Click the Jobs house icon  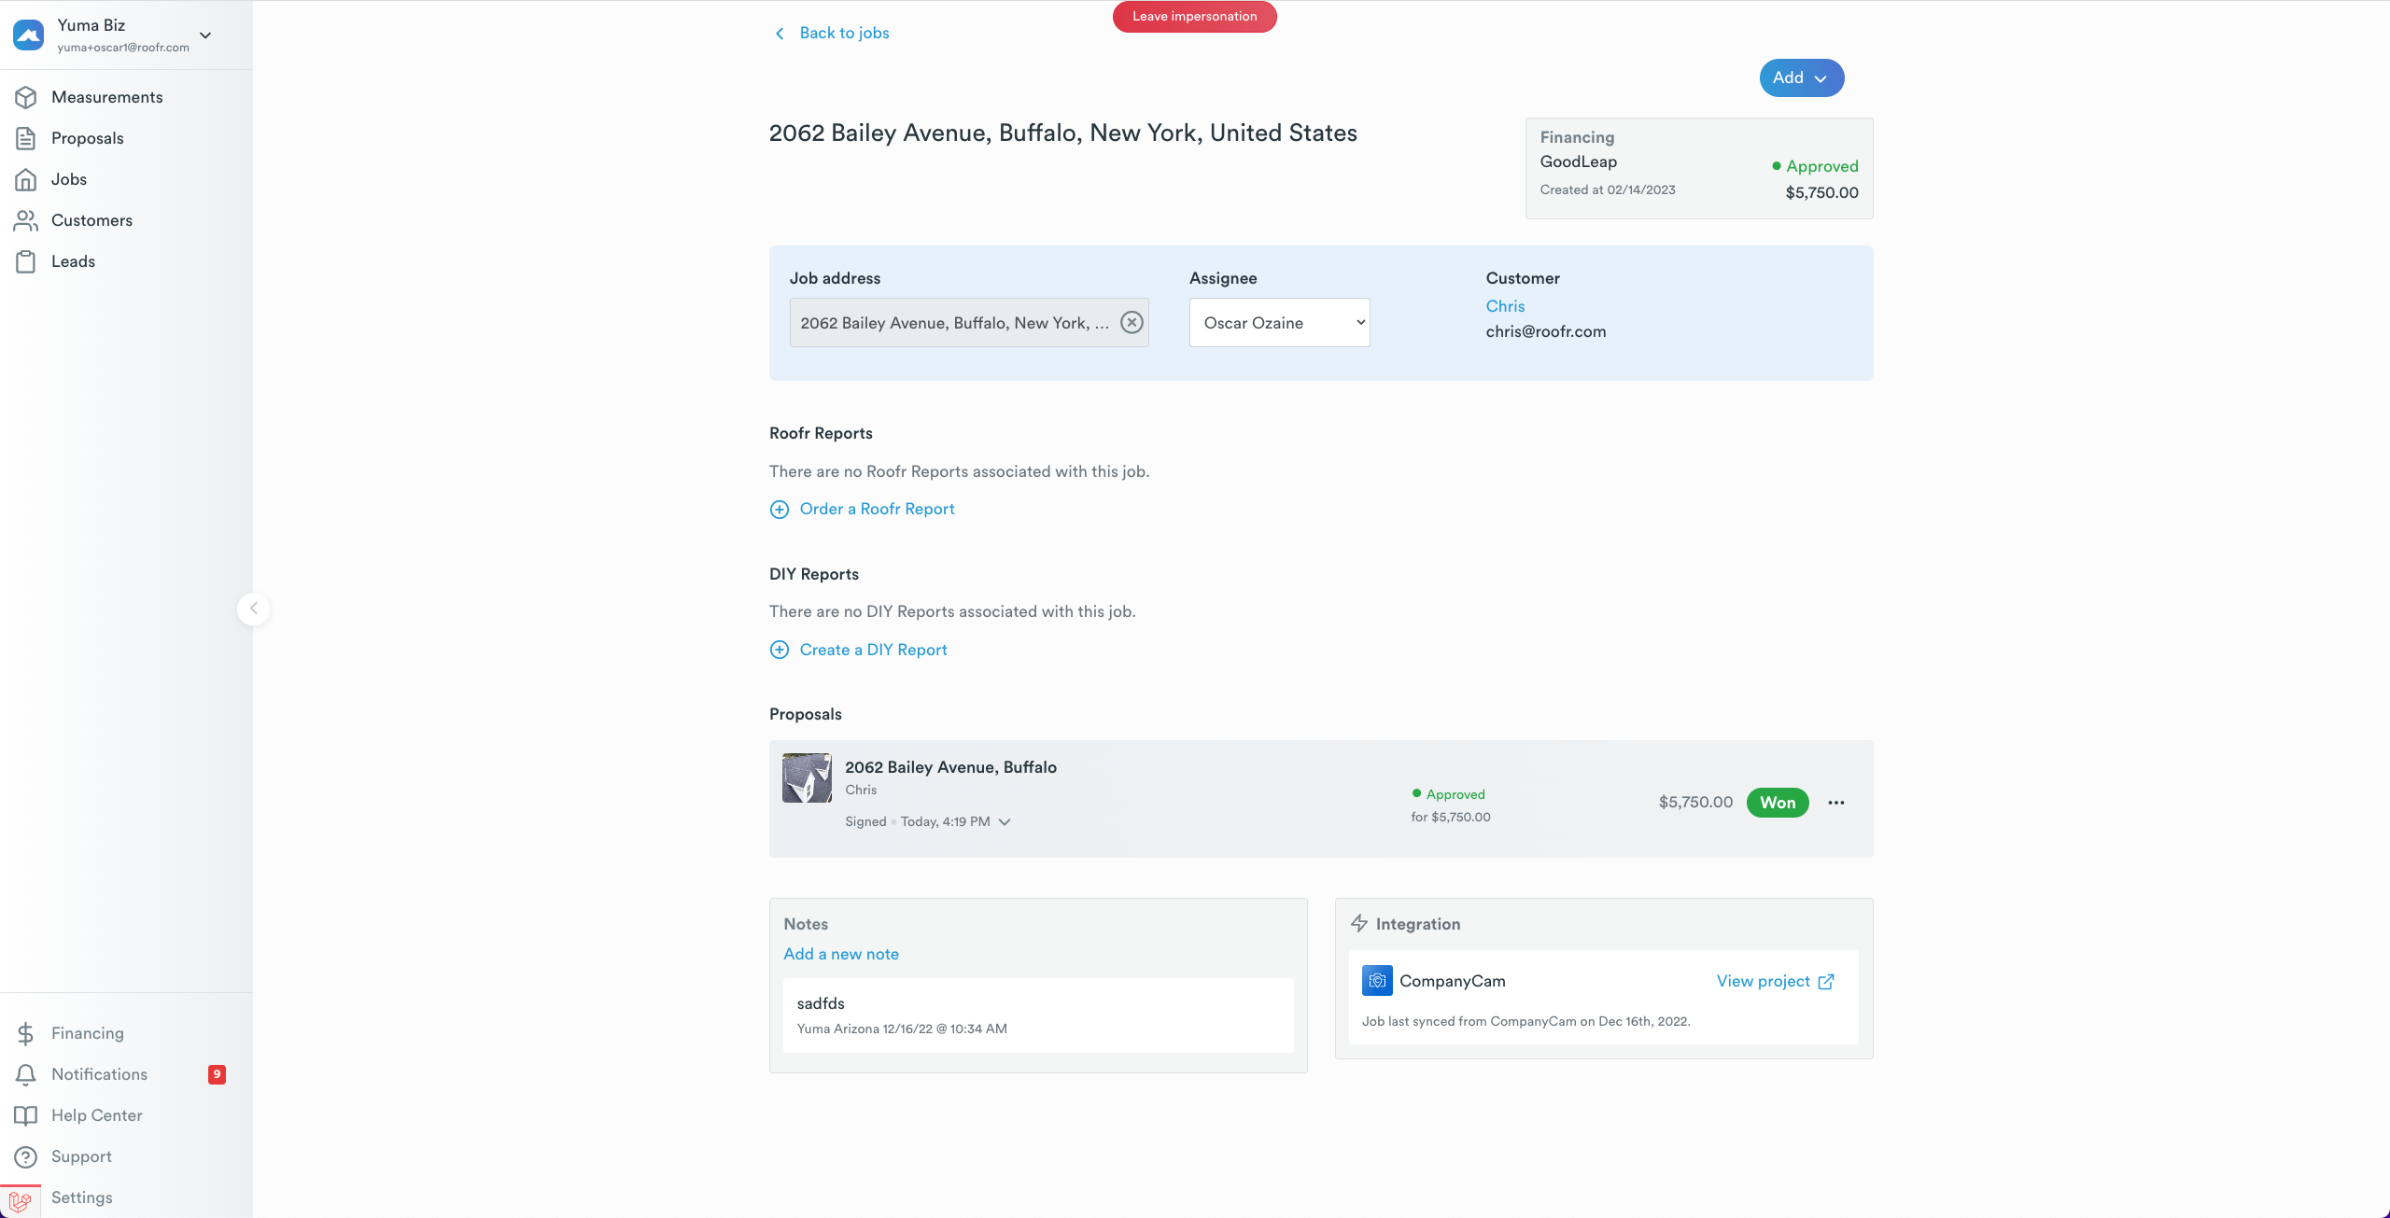(26, 179)
